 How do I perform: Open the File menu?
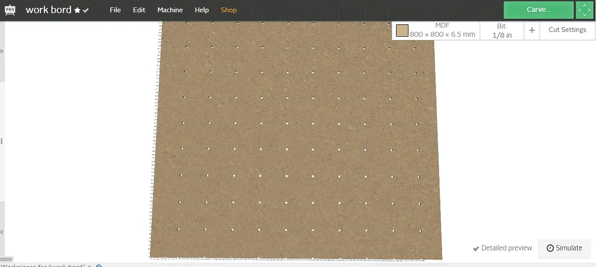click(x=115, y=10)
